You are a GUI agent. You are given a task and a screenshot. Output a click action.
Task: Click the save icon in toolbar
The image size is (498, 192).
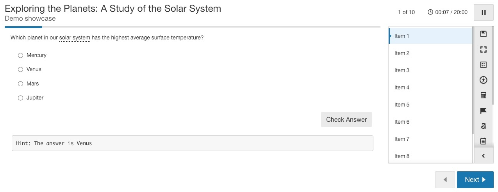click(x=483, y=34)
